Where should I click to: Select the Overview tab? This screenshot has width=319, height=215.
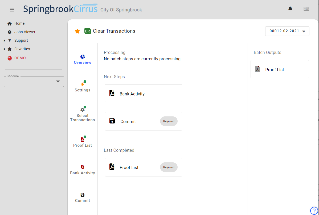click(83, 59)
